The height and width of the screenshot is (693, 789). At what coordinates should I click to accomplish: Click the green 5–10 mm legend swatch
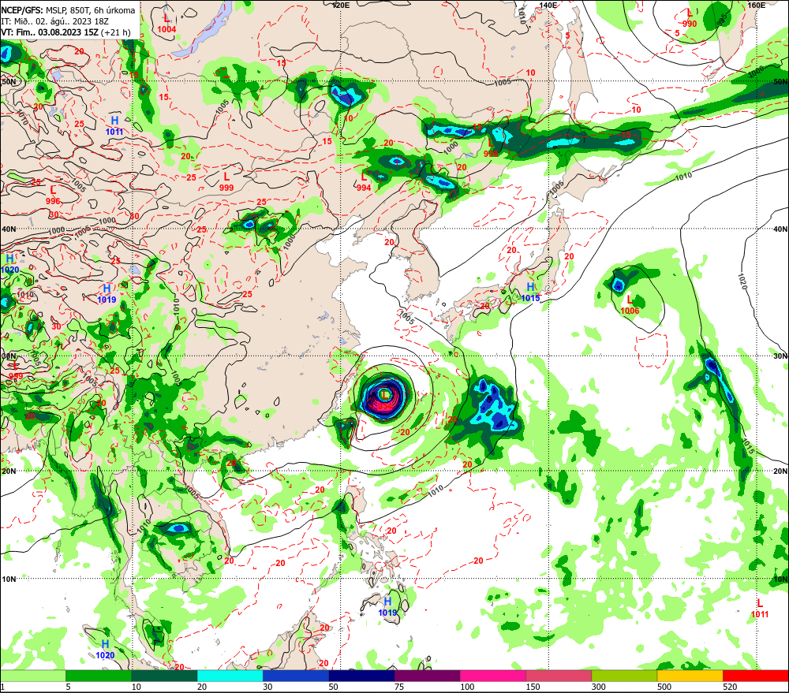coord(99,676)
